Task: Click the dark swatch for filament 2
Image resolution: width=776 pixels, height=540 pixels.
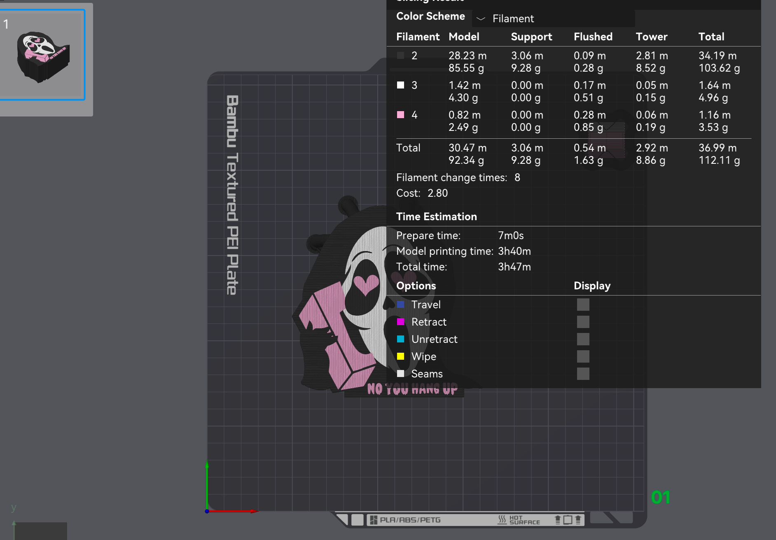Action: 400,56
